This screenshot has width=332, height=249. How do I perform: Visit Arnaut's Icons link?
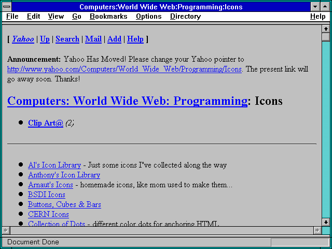[50, 185]
